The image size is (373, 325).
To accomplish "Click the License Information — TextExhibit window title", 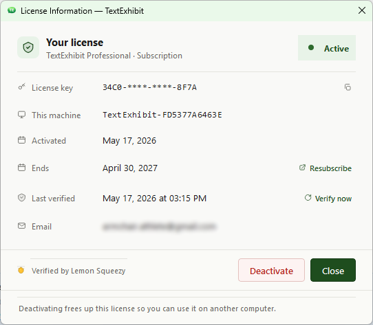I will point(82,11).
